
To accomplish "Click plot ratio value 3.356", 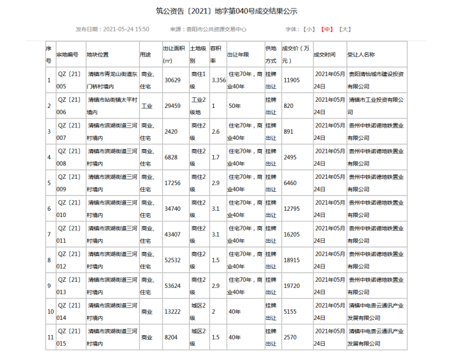I will click(x=219, y=80).
